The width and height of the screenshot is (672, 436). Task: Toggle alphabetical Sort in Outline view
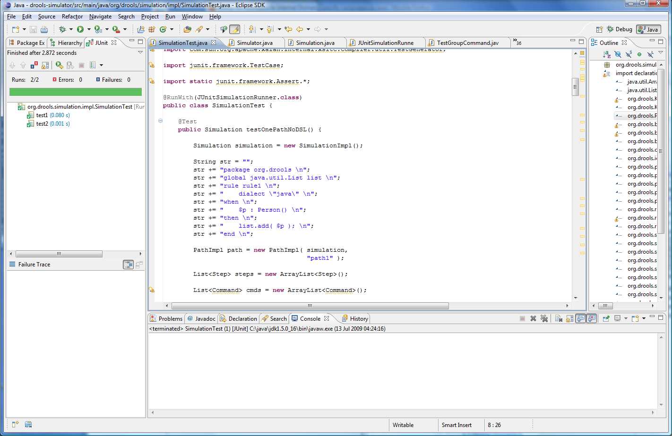607,54
